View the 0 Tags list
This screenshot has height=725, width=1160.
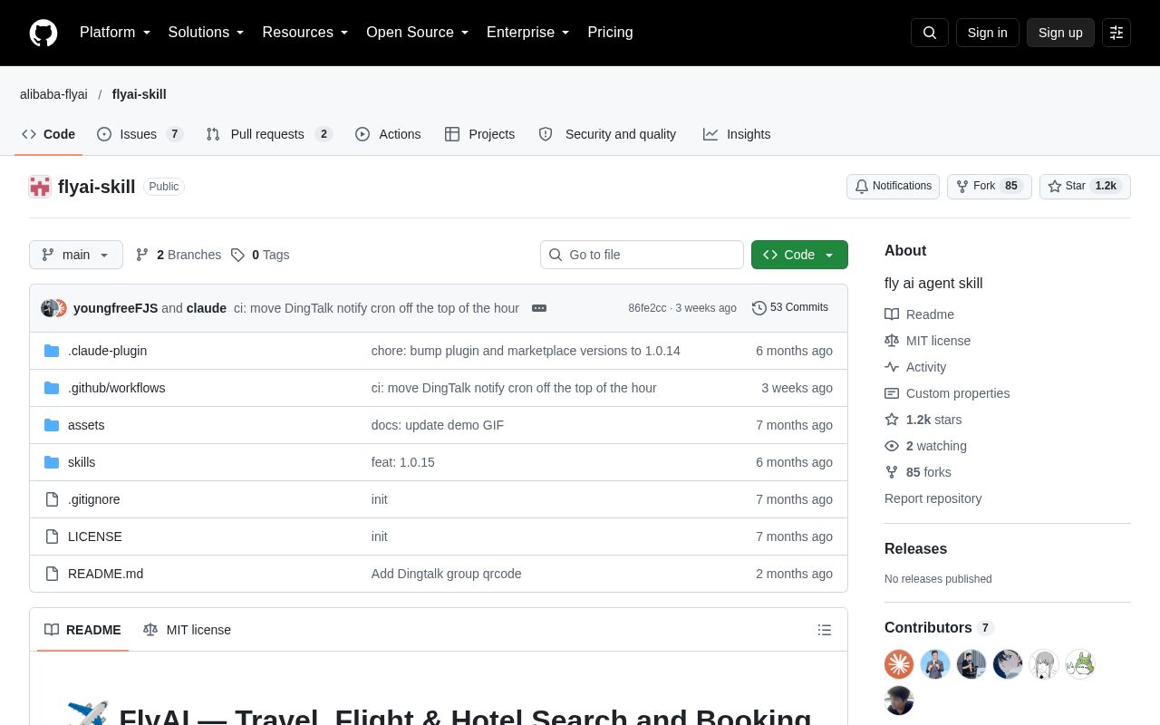260,255
